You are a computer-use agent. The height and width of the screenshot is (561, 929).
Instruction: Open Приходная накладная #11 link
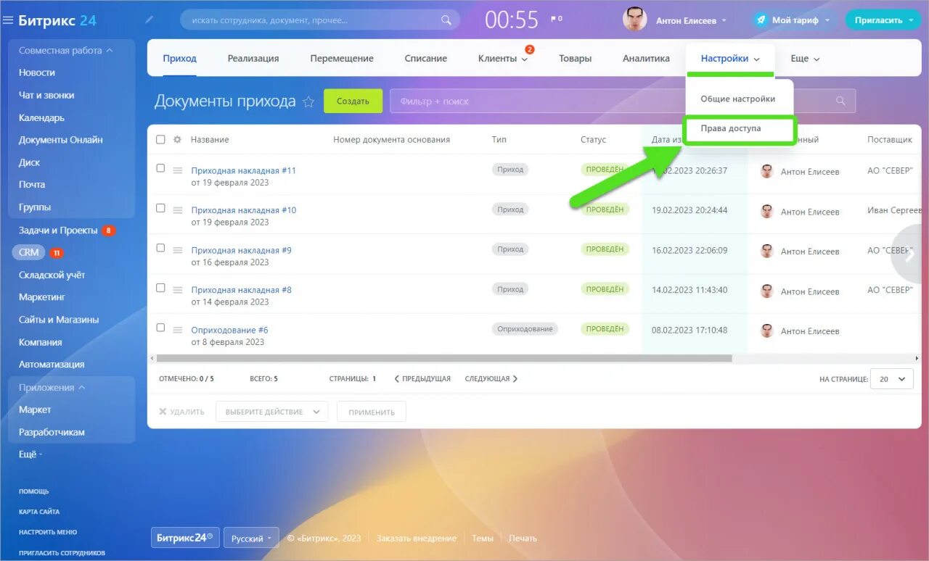(x=244, y=170)
